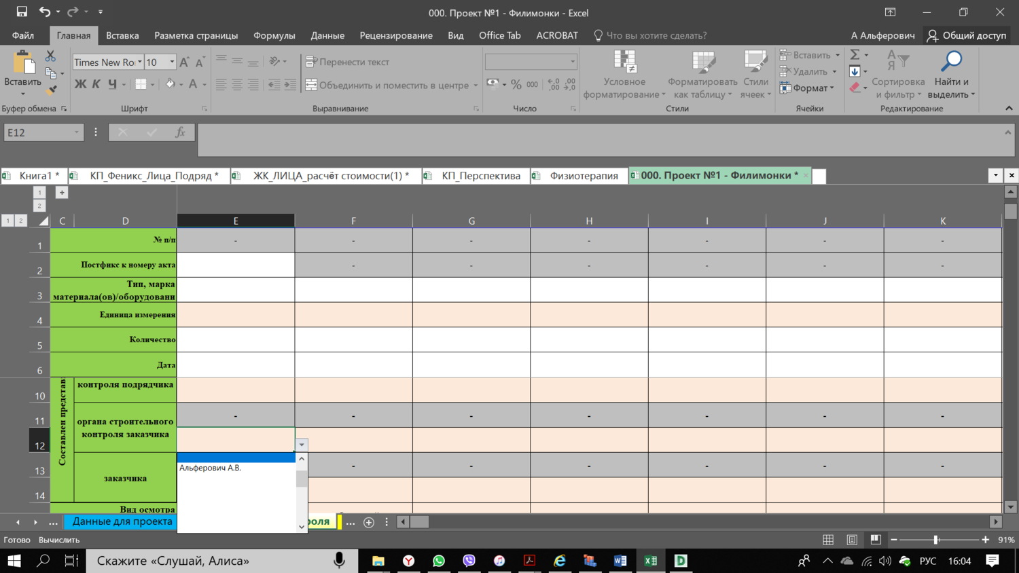Switch to Page Break Preview
1019x573 pixels.
876,540
